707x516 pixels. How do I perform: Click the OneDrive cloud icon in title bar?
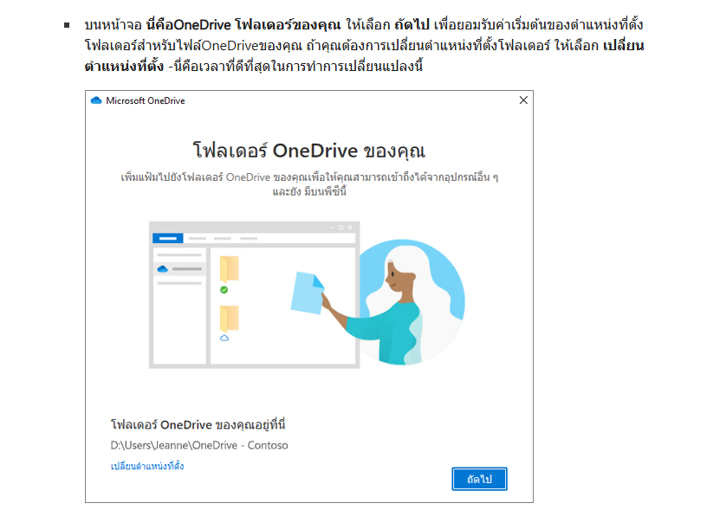[x=96, y=100]
